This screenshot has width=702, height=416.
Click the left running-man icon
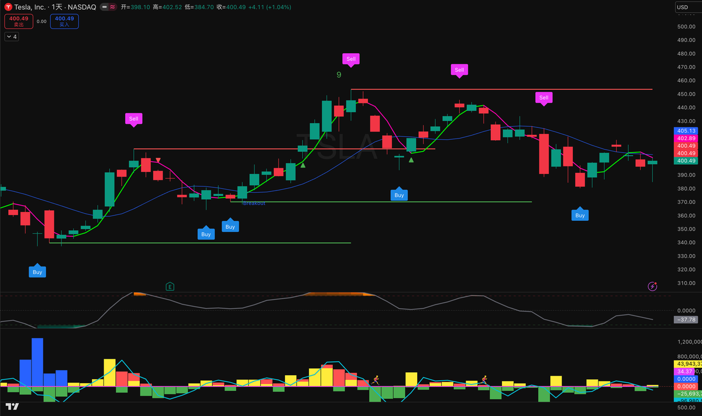tap(375, 379)
